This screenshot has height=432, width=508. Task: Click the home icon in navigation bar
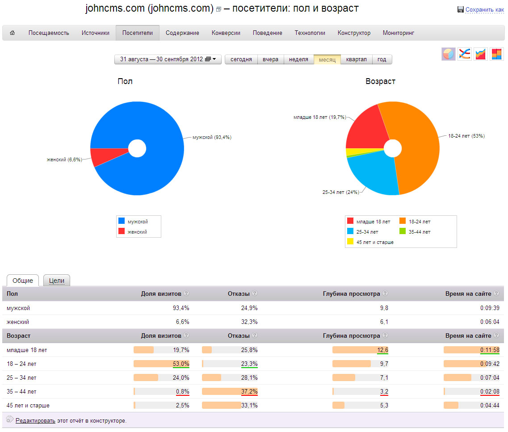click(x=13, y=33)
